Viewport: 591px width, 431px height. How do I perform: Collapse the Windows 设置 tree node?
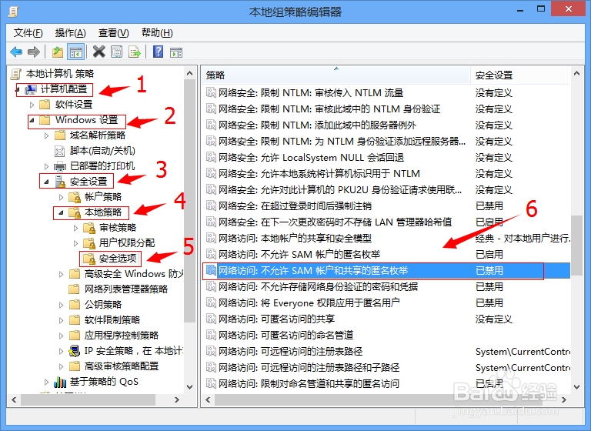coord(32,120)
